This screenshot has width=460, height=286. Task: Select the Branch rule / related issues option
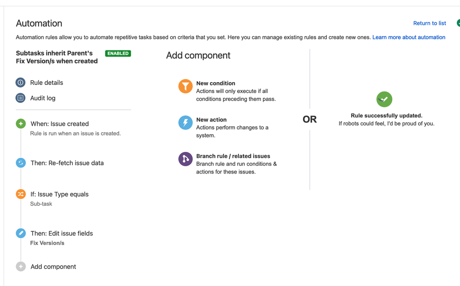233,156
